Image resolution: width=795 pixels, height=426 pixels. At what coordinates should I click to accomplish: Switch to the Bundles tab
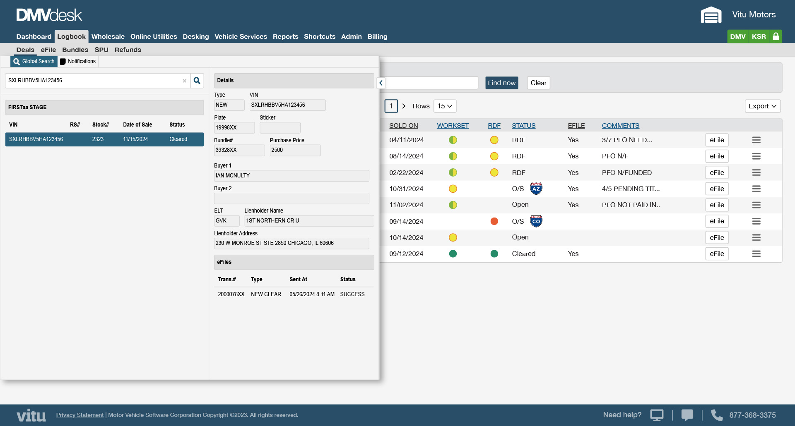pyautogui.click(x=75, y=50)
